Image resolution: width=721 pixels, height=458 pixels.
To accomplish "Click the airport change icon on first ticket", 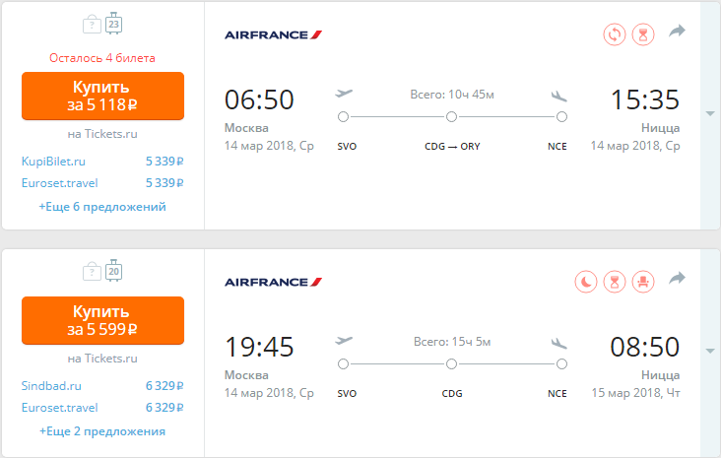I will [615, 34].
